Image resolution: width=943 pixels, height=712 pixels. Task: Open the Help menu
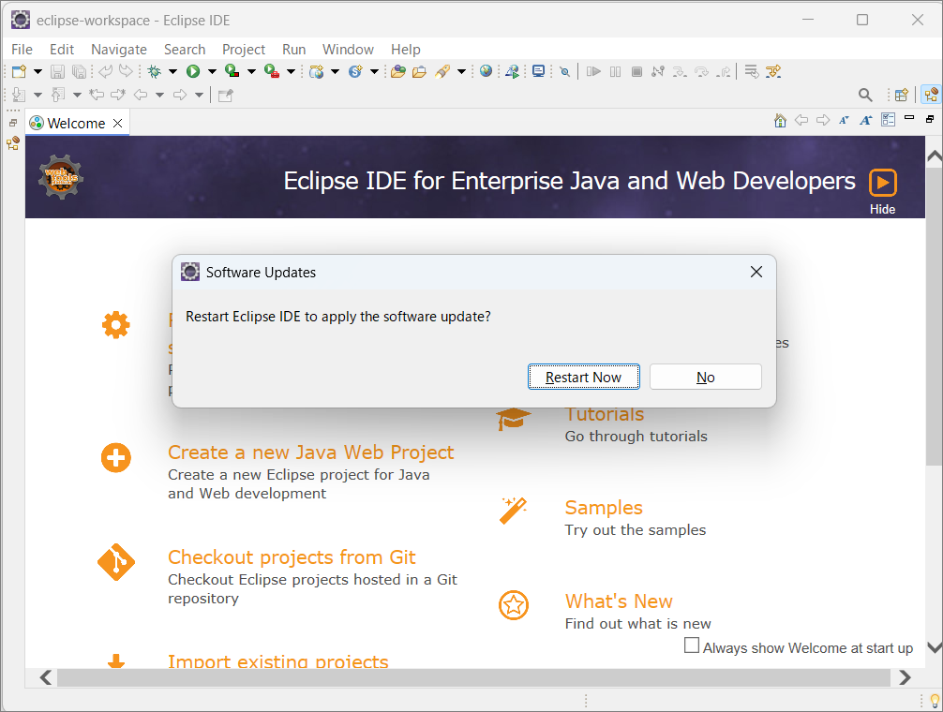pos(405,50)
